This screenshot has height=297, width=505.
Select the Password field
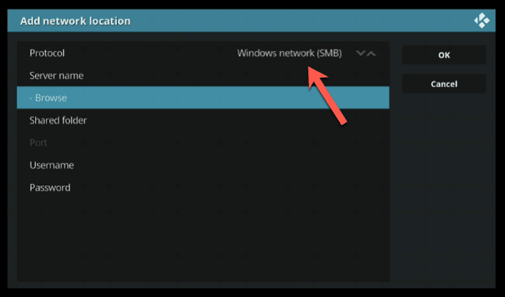click(203, 188)
